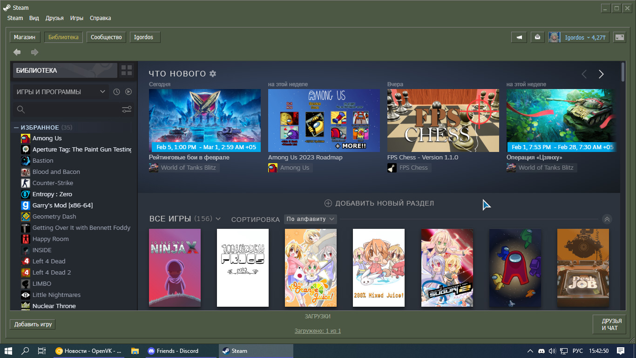The height and width of the screenshot is (358, 636).
Task: Switch to Discord Friends taskbar window
Action: pyautogui.click(x=182, y=351)
